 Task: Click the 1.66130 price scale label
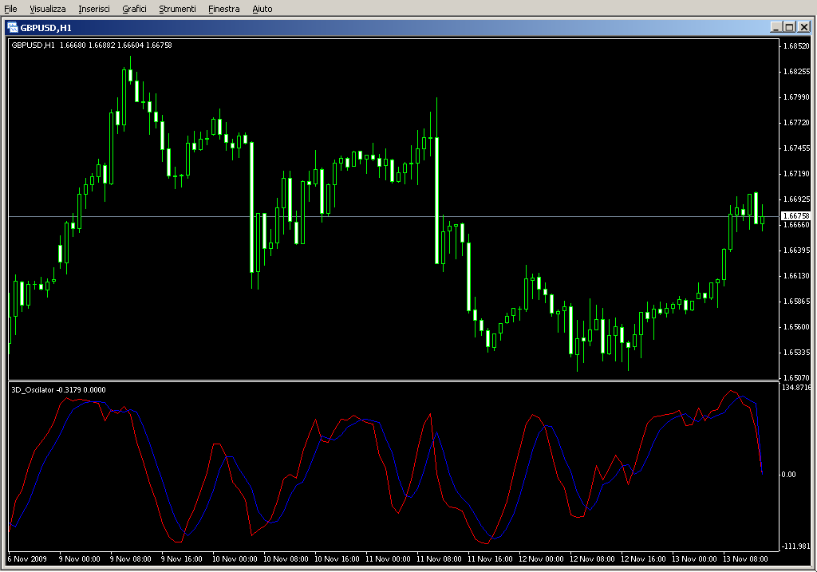click(x=797, y=275)
